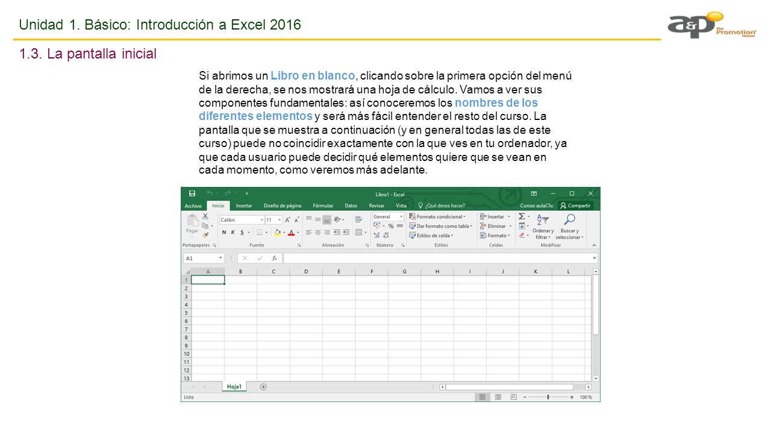Adjust the zoom slider in status bar
Screen dimensions: 771x434
pyautogui.click(x=548, y=397)
